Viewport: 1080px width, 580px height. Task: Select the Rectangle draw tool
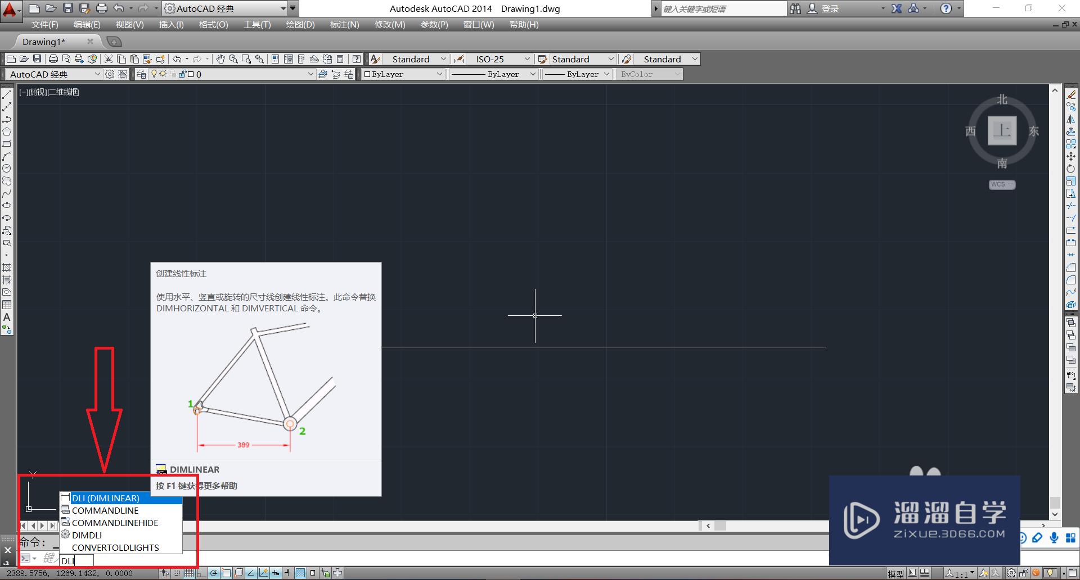tap(7, 144)
